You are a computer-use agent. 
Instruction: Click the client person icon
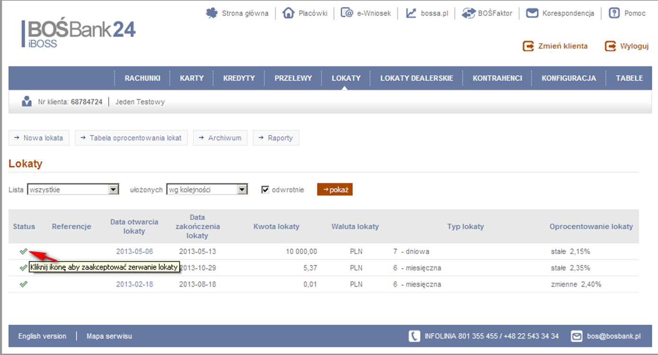pyautogui.click(x=27, y=101)
